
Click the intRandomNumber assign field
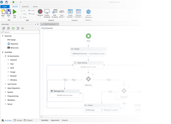[80, 54]
